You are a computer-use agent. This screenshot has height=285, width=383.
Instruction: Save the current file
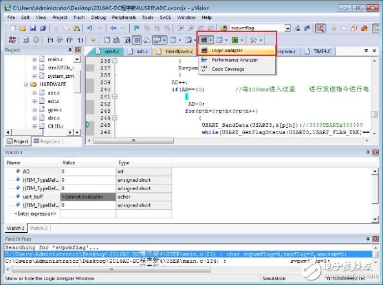pyautogui.click(x=33, y=28)
